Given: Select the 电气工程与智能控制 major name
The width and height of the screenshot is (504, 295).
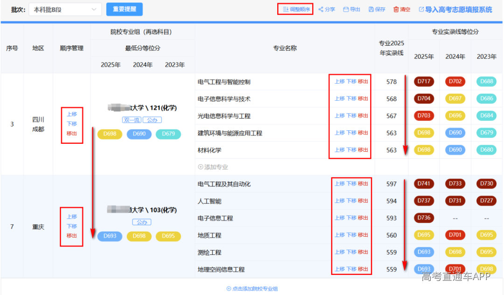Looking at the screenshot, I should point(224,82).
